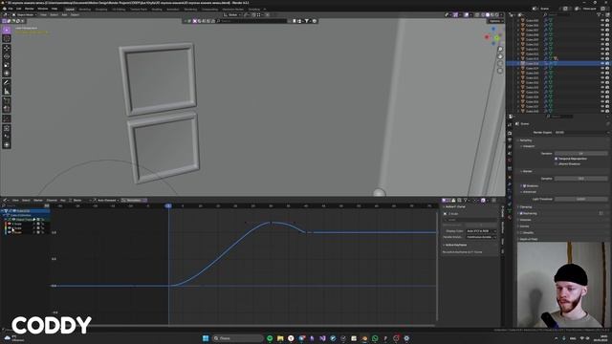612x344 pixels.
Task: Open the outliner filter popover
Action: tap(600, 15)
